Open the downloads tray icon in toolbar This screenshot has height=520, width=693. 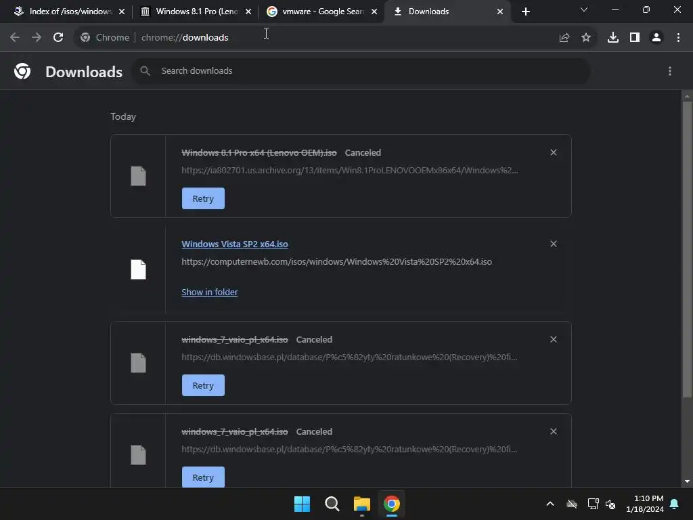click(x=613, y=38)
